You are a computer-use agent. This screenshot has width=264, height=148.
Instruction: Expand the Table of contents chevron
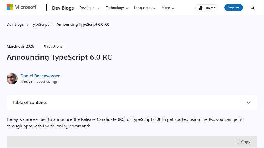[x=249, y=103]
